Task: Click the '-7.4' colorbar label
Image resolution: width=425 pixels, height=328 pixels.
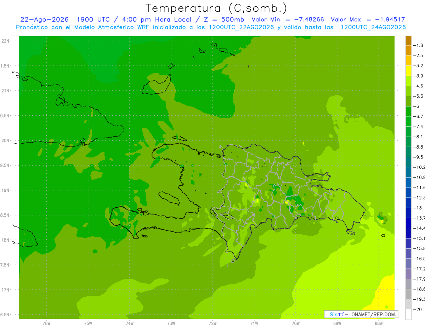Action: tap(419, 127)
